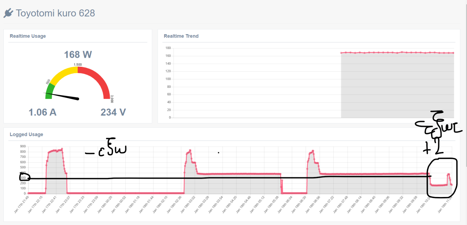Click the Jan 18th 06:56 time label
Image resolution: width=467 pixels, height=225 pixels.
(313, 204)
